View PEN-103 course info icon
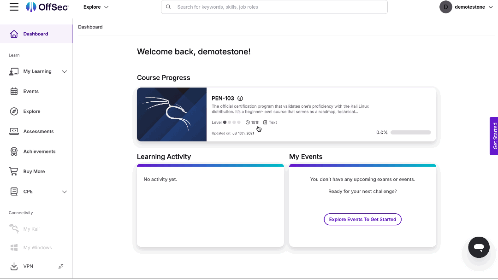The width and height of the screenshot is (498, 280). (240, 98)
